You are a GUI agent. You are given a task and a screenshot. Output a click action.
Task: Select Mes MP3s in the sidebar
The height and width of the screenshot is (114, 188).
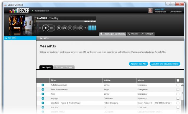[20, 38]
